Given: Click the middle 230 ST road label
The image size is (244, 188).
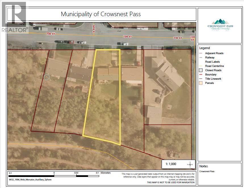Looking at the screenshot, I should pyautogui.click(x=128, y=37).
